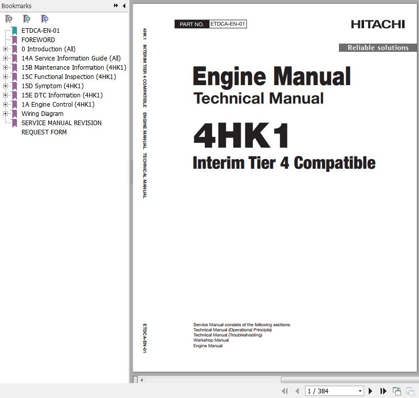This screenshot has height=398, width=419.
Task: Expand the 1A Engine Control bookmark
Action: [x=5, y=104]
